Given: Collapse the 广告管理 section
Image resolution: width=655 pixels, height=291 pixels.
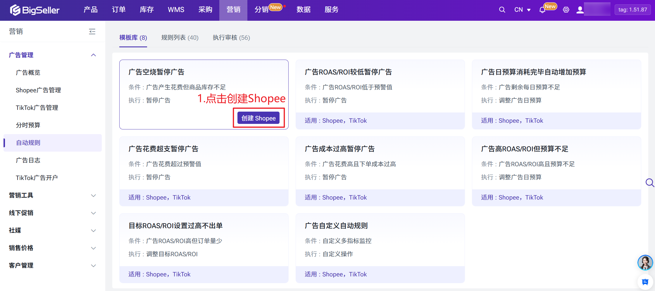Looking at the screenshot, I should (x=93, y=55).
